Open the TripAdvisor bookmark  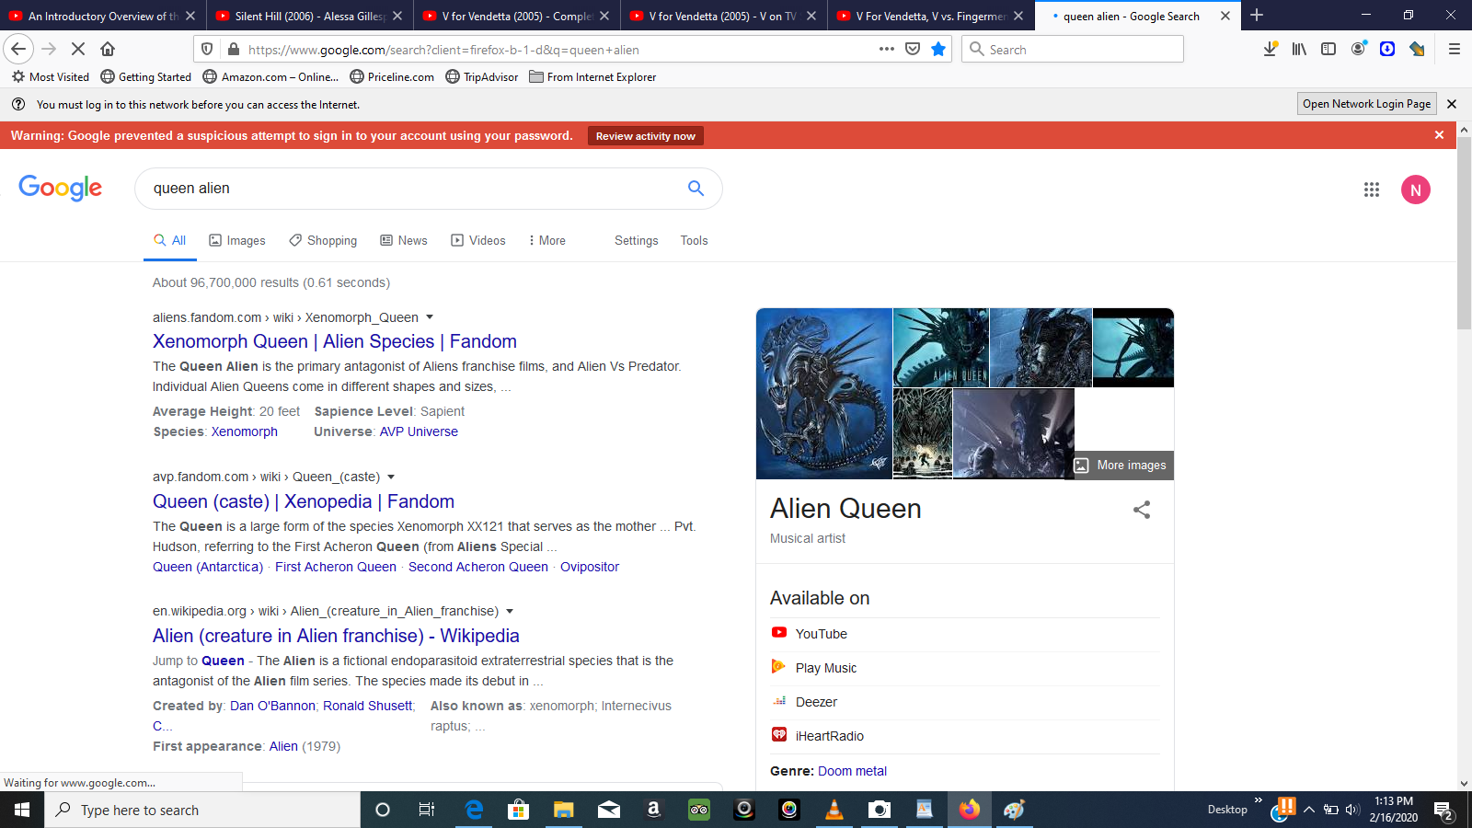pos(482,77)
